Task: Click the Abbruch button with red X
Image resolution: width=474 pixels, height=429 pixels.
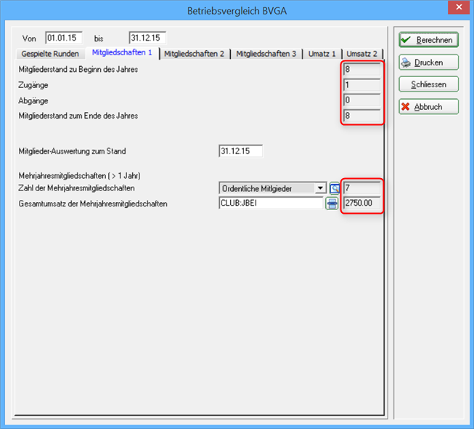Action: tap(429, 107)
